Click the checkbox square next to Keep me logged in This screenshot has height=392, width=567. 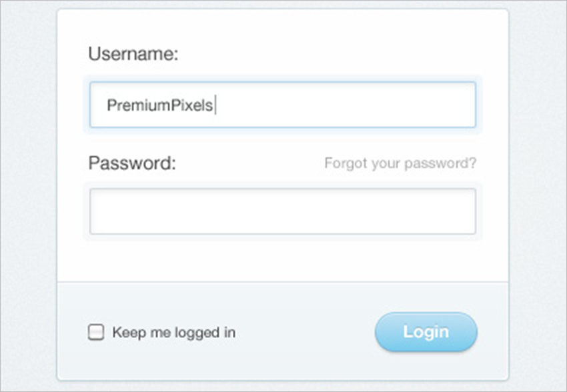click(x=96, y=331)
